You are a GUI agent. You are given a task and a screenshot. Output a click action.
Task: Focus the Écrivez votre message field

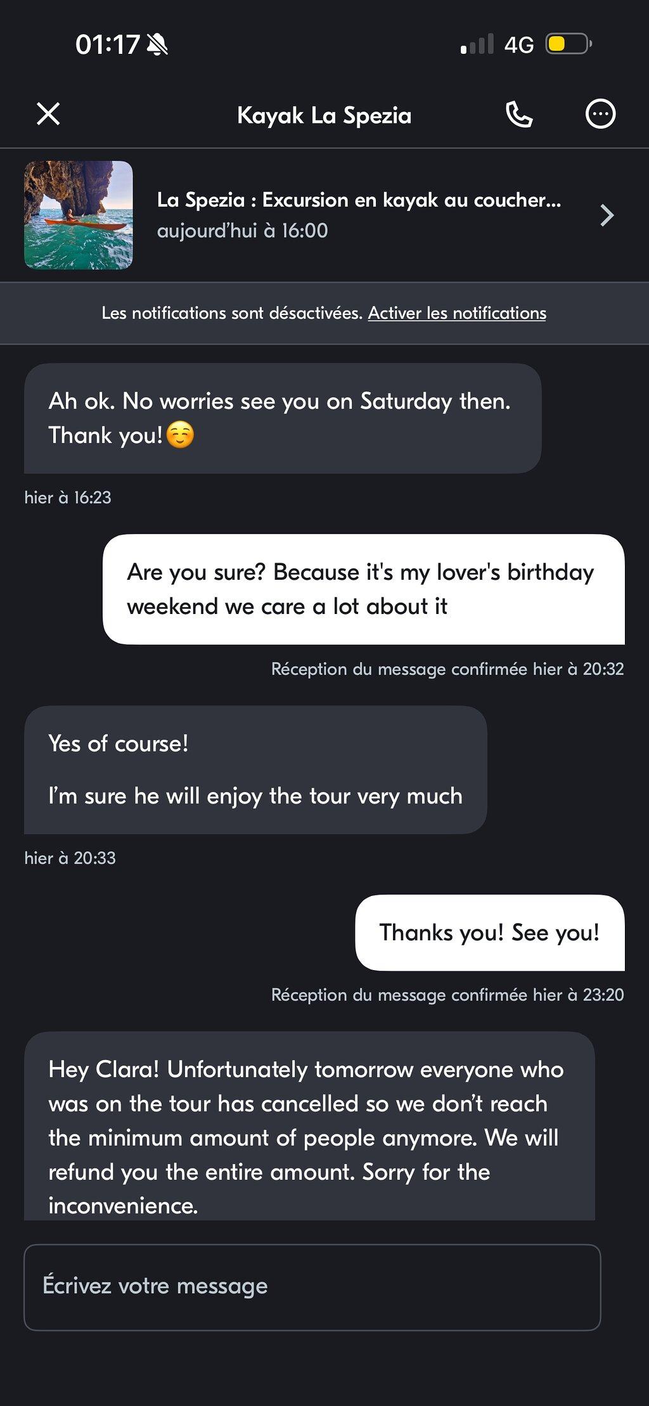(312, 1287)
